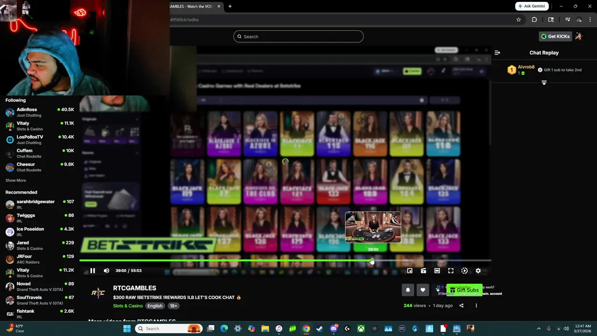Open Microsoft Edge from the taskbar
Viewport: 597px width, 336px height.
pos(224,329)
